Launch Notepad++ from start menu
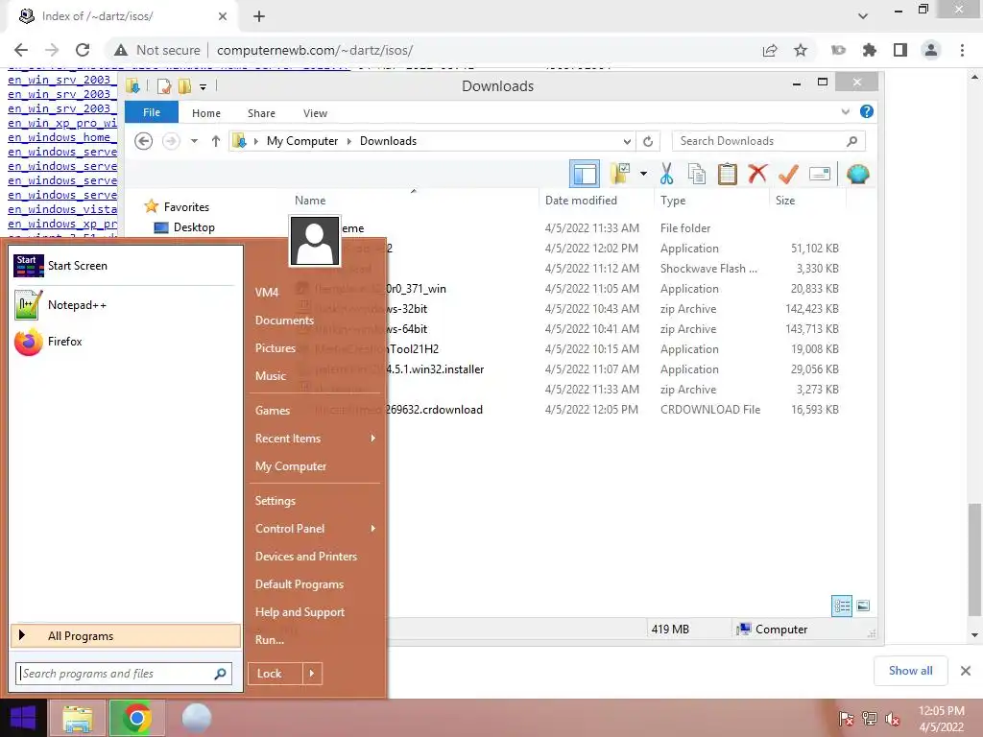 click(126, 305)
